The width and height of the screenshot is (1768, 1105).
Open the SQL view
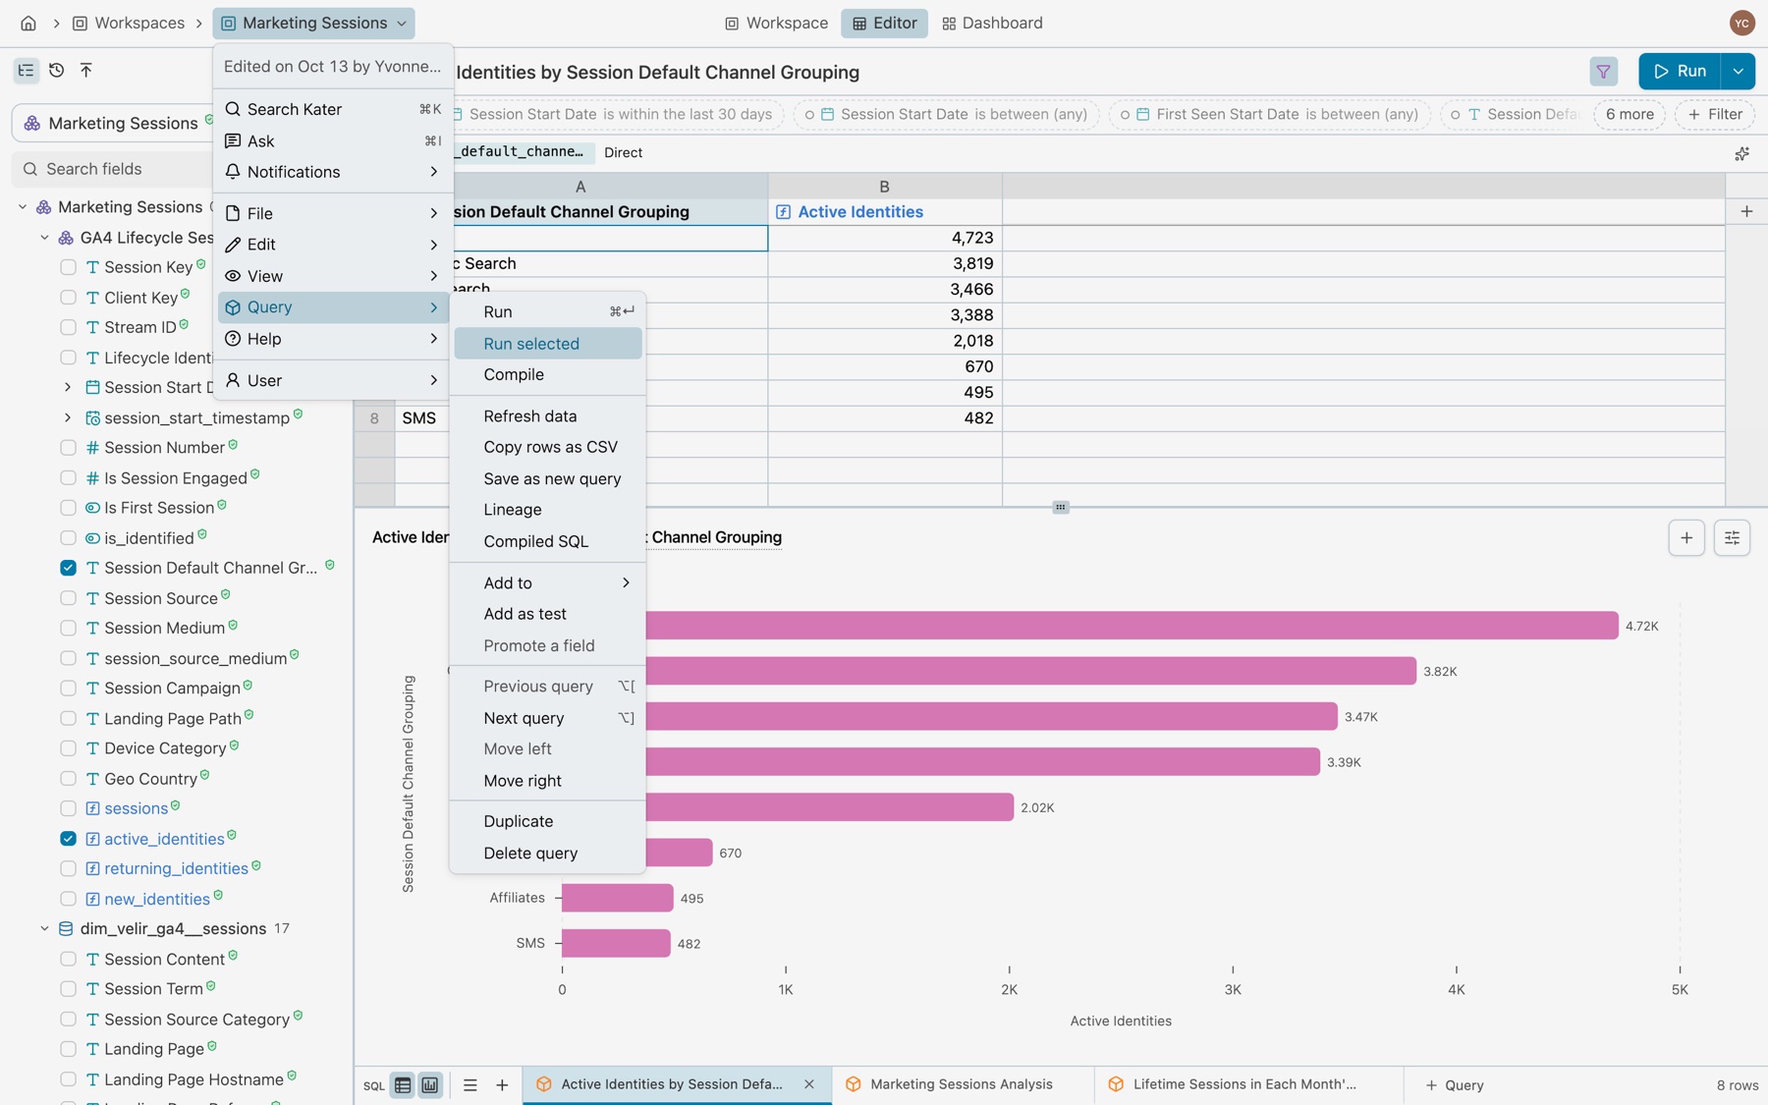click(374, 1085)
